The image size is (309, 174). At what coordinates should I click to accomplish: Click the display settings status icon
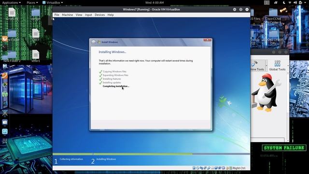pos(216,168)
